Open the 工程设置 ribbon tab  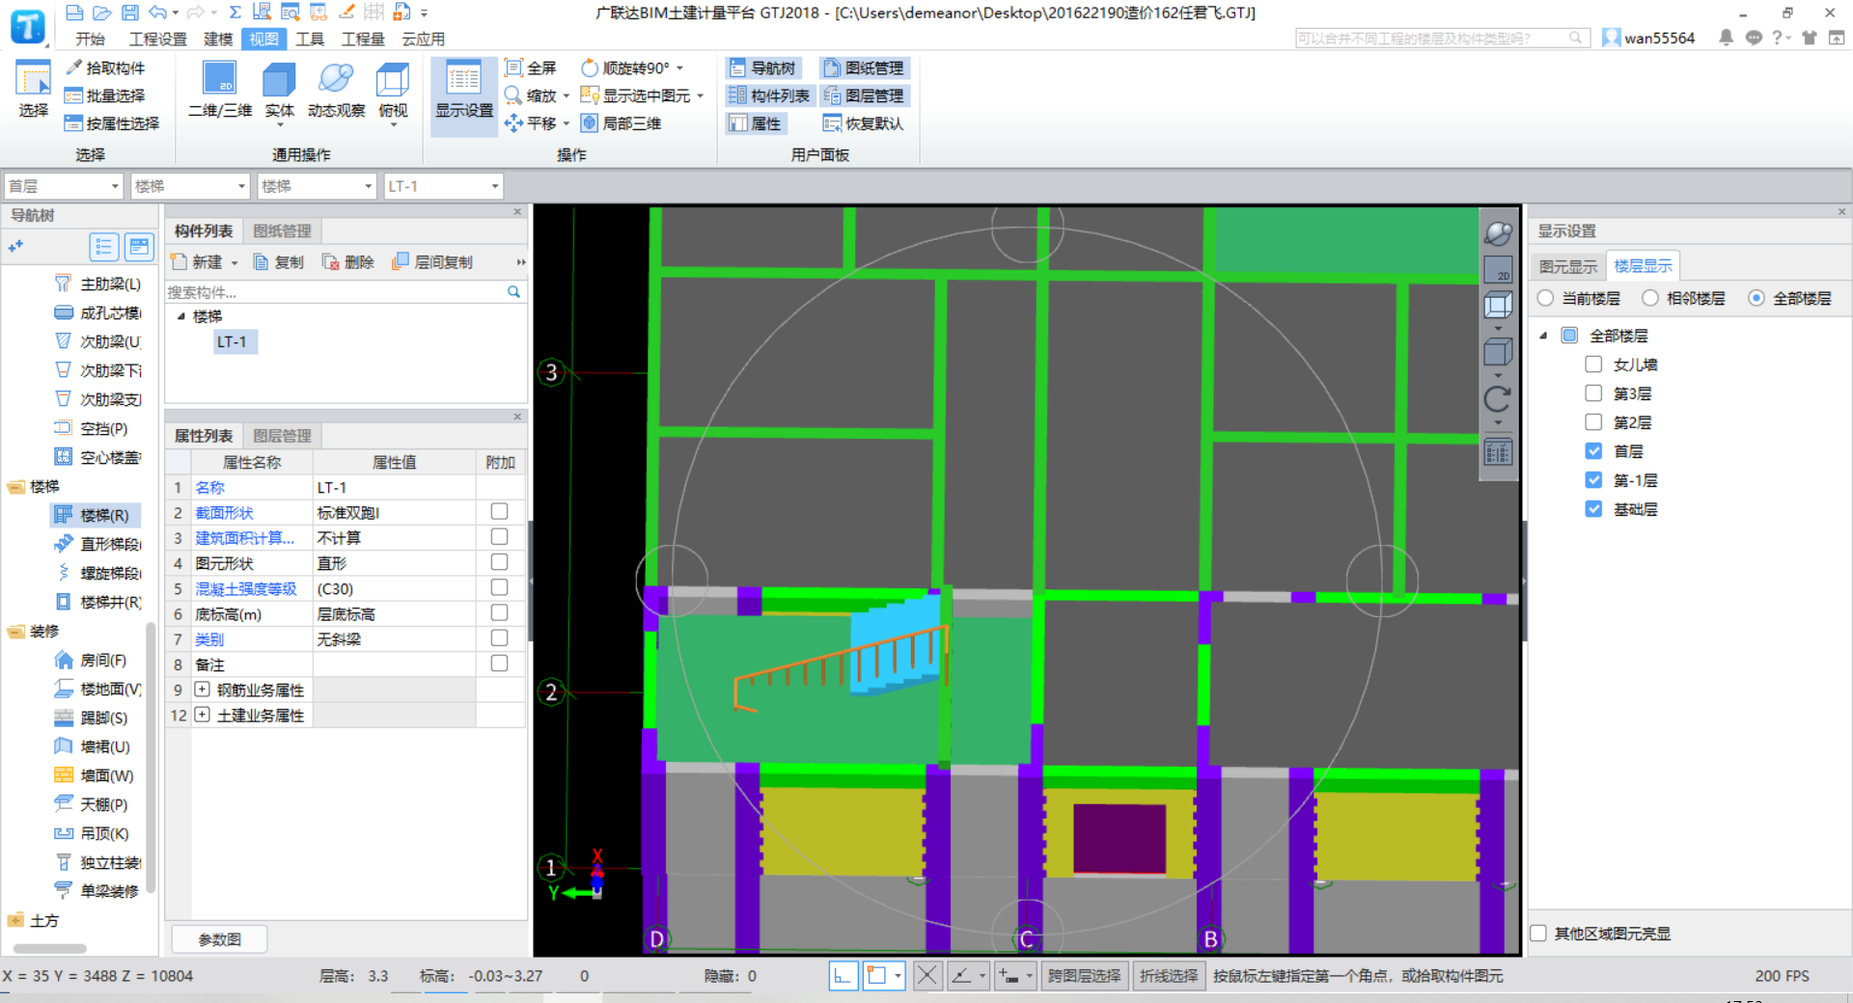[x=157, y=39]
